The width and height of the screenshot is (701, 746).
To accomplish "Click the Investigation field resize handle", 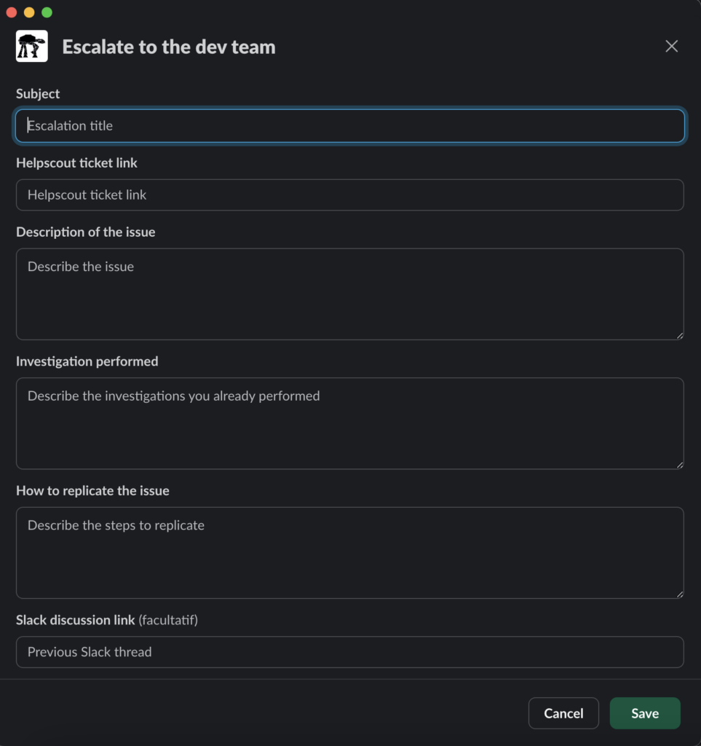I will point(679,464).
